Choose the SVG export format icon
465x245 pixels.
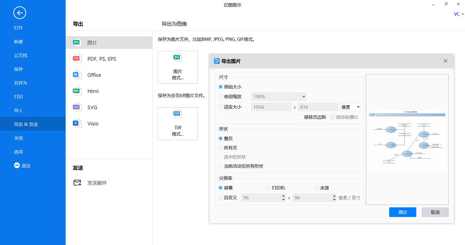pos(76,107)
